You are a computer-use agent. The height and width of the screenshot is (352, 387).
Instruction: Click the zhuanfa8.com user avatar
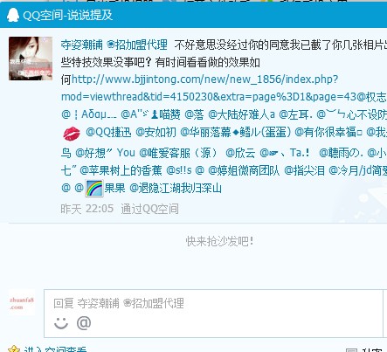pos(22,303)
